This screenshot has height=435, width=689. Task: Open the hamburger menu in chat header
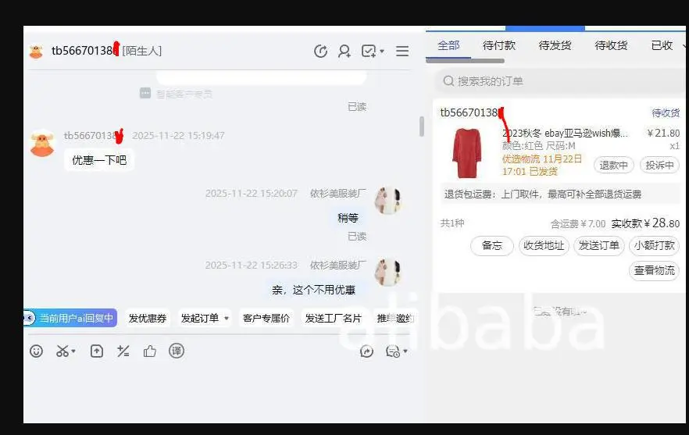[x=402, y=51]
